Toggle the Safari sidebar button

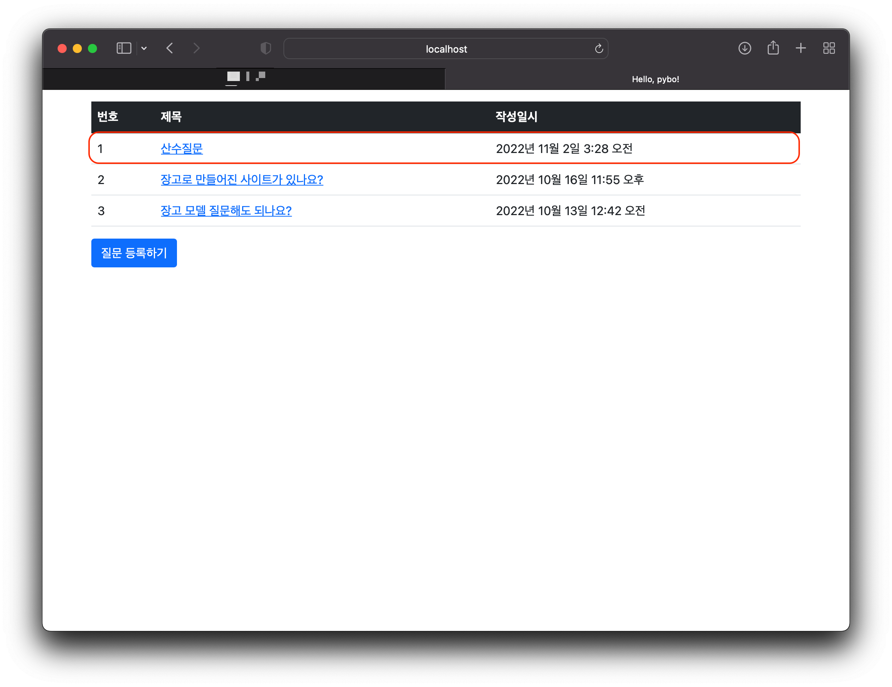pyautogui.click(x=124, y=48)
